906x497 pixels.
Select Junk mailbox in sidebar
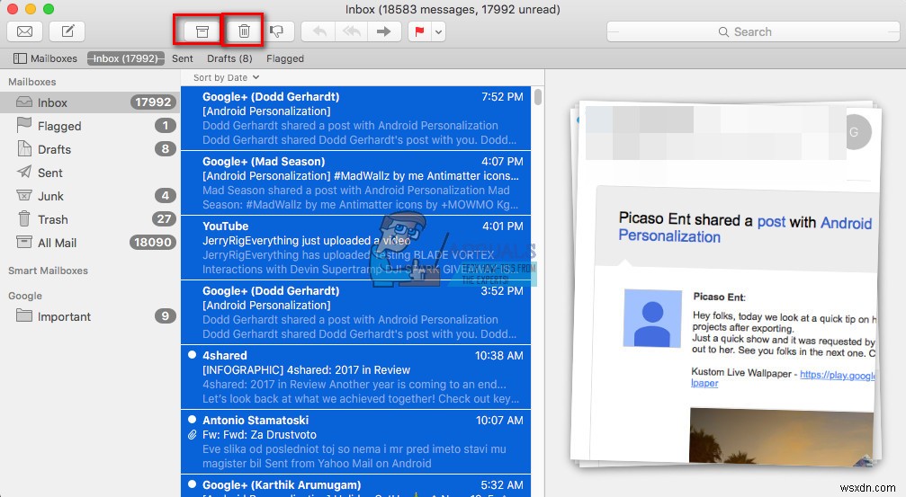90,196
